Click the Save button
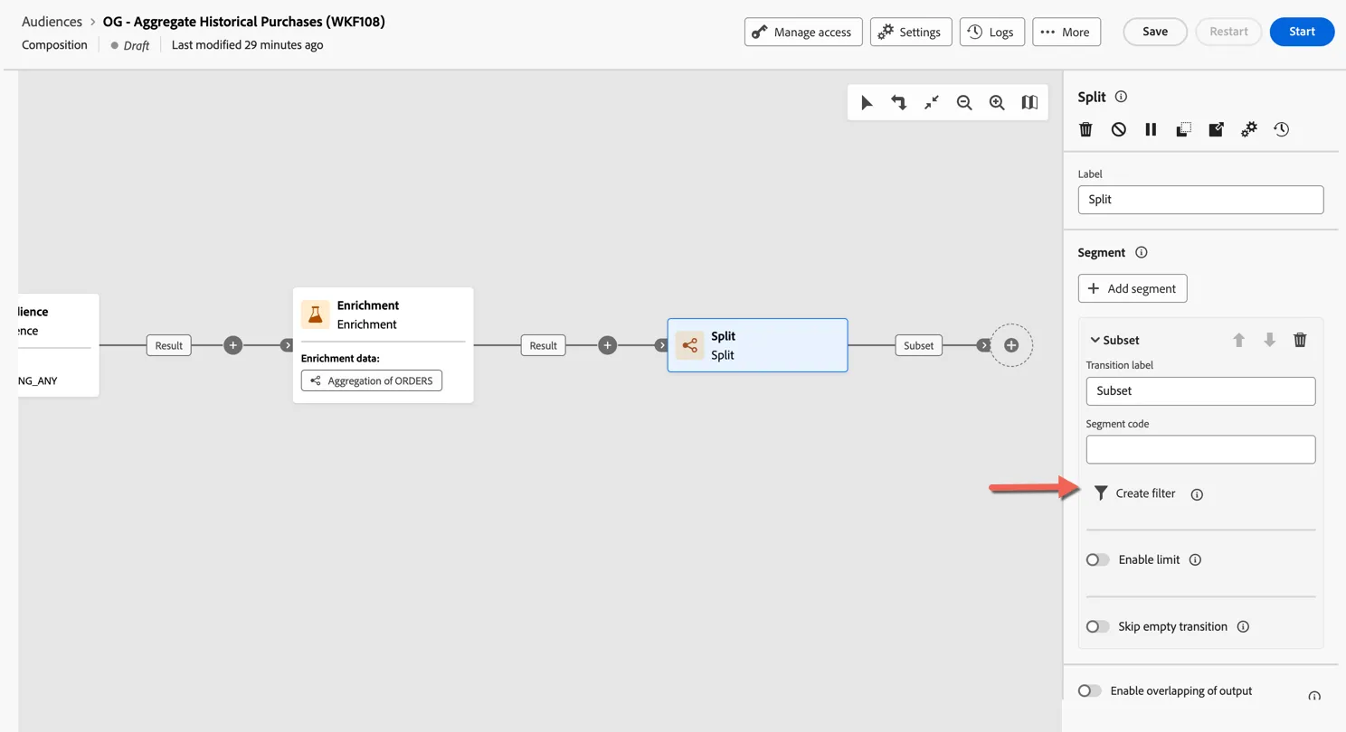 [x=1155, y=32]
